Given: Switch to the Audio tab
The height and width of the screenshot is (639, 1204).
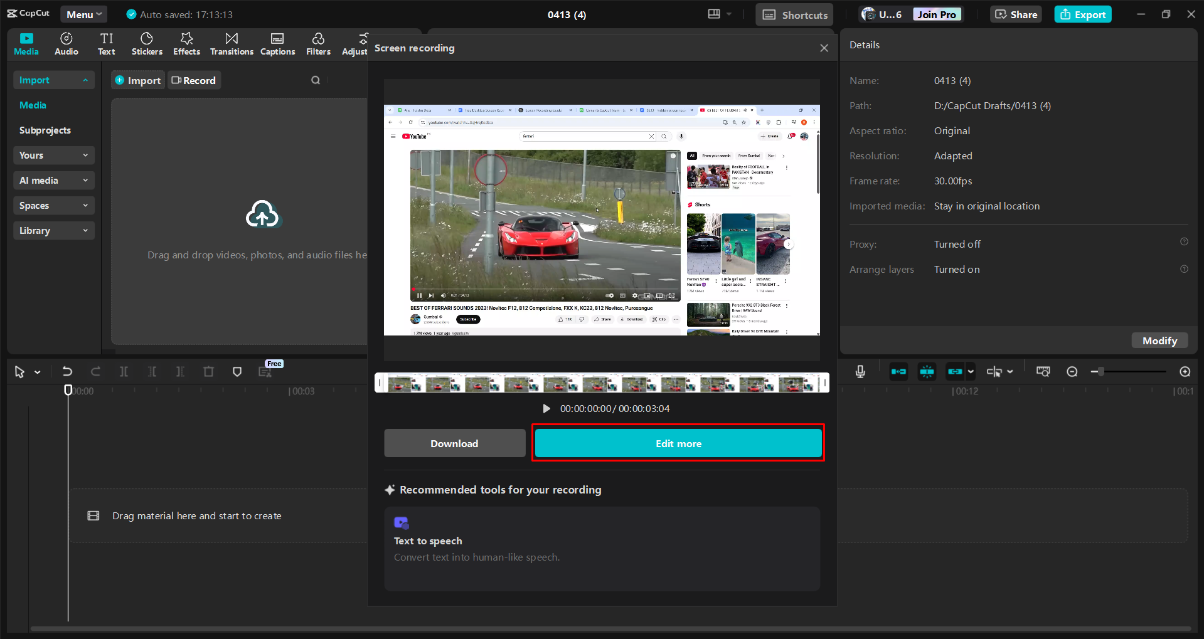Looking at the screenshot, I should (x=66, y=43).
